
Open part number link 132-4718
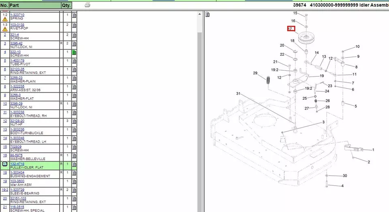tap(17, 164)
